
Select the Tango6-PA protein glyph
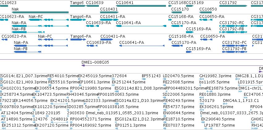click(78, 40)
